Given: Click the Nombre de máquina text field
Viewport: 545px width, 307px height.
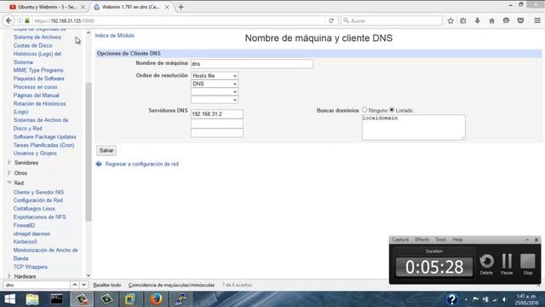Looking at the screenshot, I should pos(252,64).
